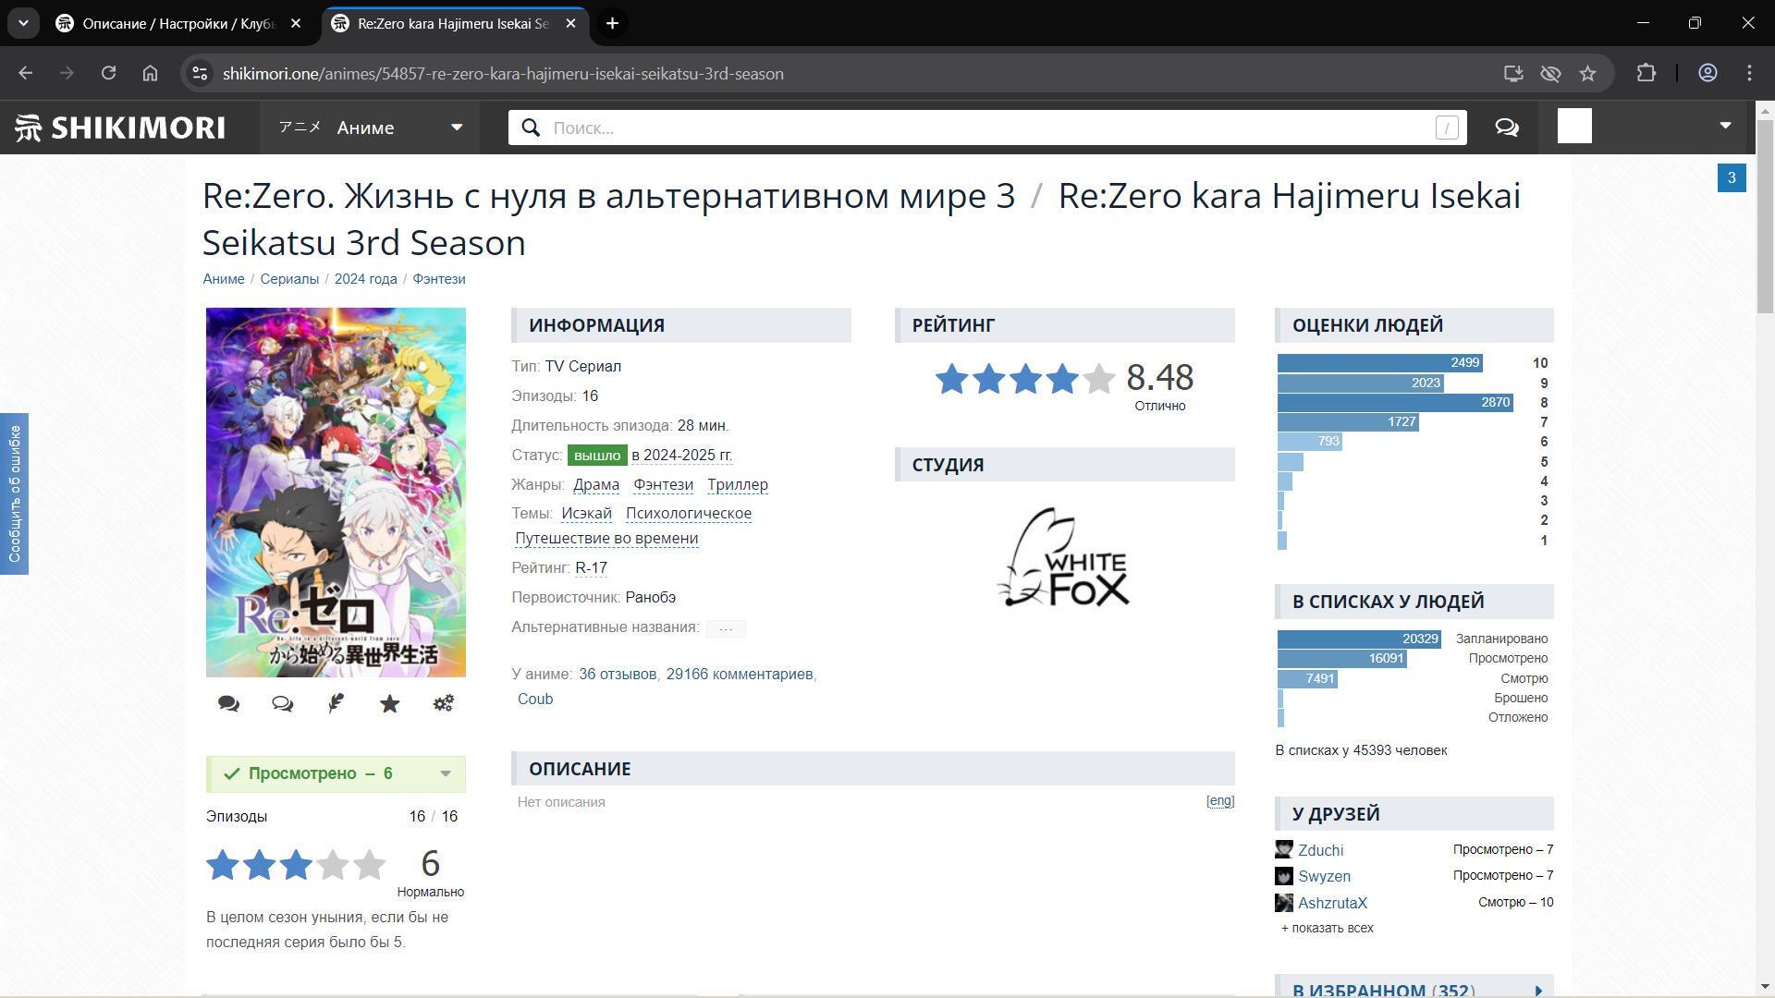This screenshot has width=1775, height=998.
Task: Bookmark this page with browser star
Action: 1587,74
